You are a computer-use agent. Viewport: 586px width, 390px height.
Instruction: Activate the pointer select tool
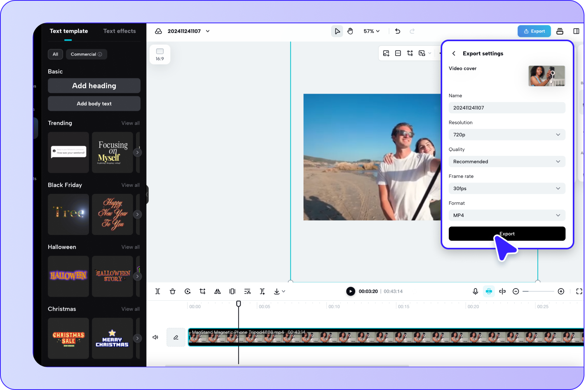click(x=337, y=31)
